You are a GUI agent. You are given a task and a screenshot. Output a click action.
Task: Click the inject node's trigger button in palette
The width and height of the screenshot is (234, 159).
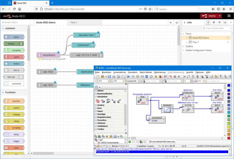point(6,37)
